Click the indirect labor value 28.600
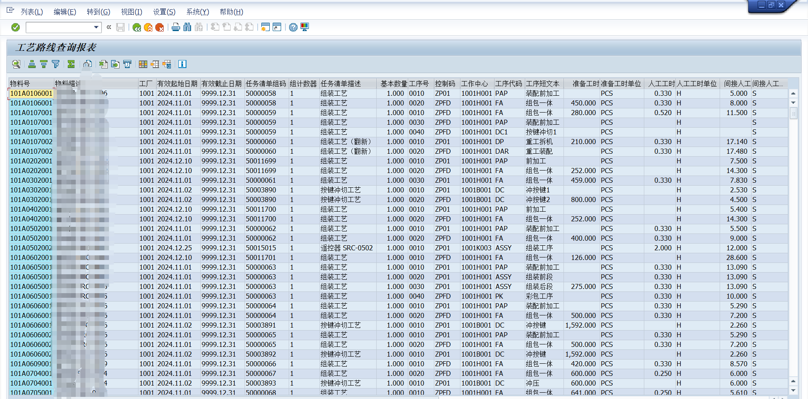This screenshot has height=399, width=808. click(x=737, y=257)
